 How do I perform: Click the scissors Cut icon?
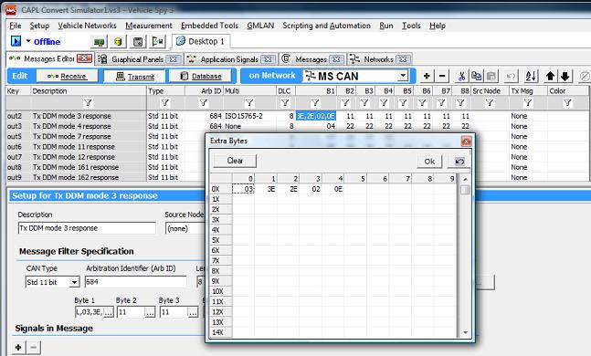(x=461, y=76)
